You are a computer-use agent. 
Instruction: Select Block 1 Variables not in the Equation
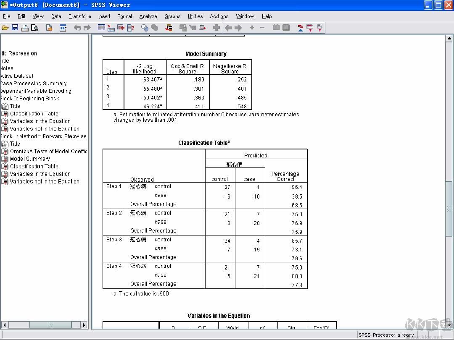tap(45, 181)
